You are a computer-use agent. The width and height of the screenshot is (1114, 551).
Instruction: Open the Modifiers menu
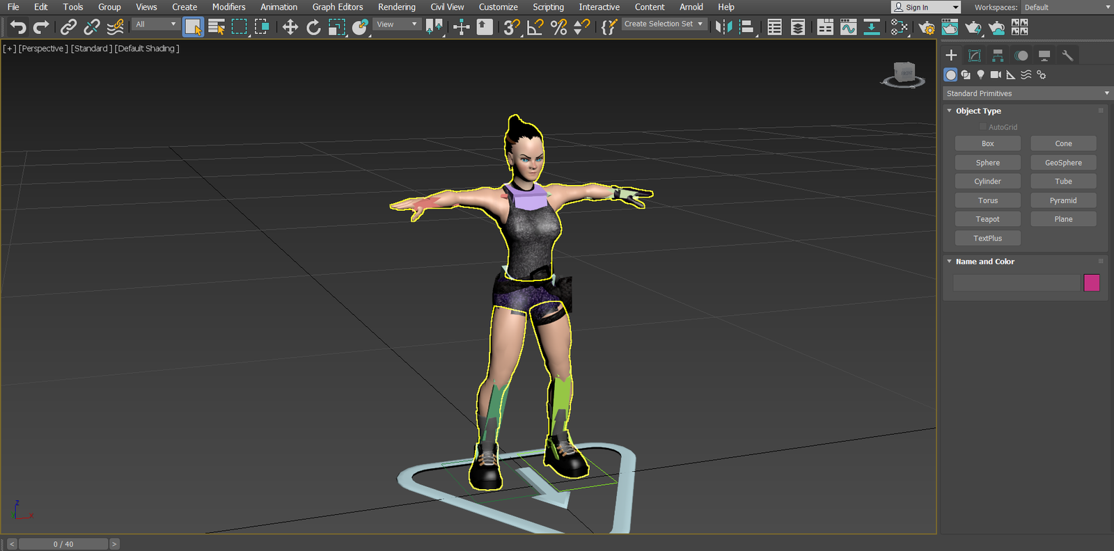[228, 7]
